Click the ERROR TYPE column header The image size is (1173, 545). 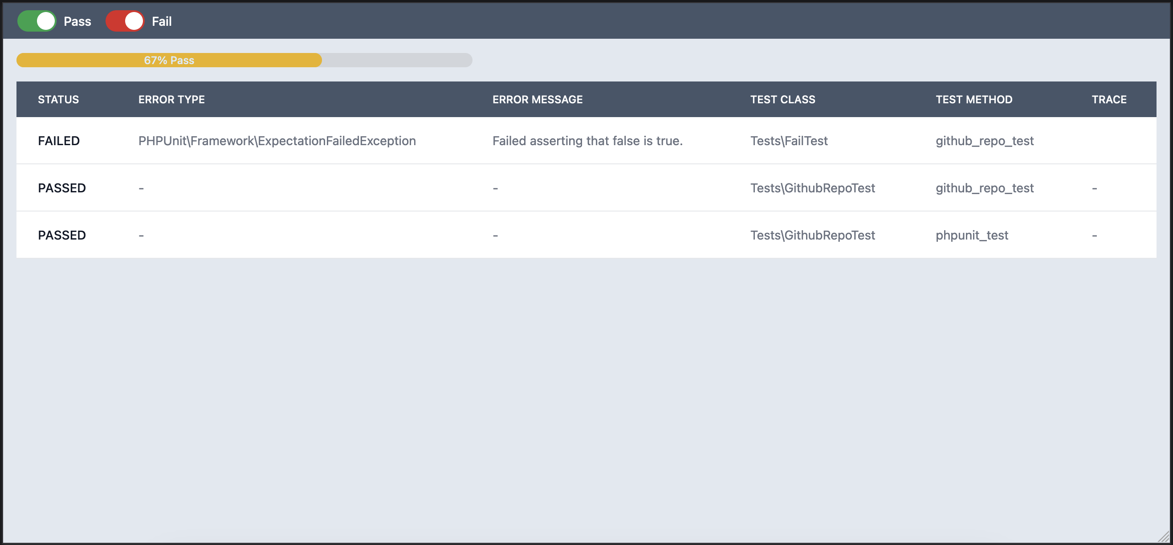click(171, 99)
